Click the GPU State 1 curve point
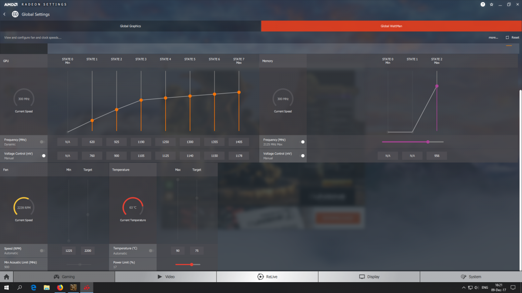Viewport: 522px width, 293px height. [x=92, y=121]
